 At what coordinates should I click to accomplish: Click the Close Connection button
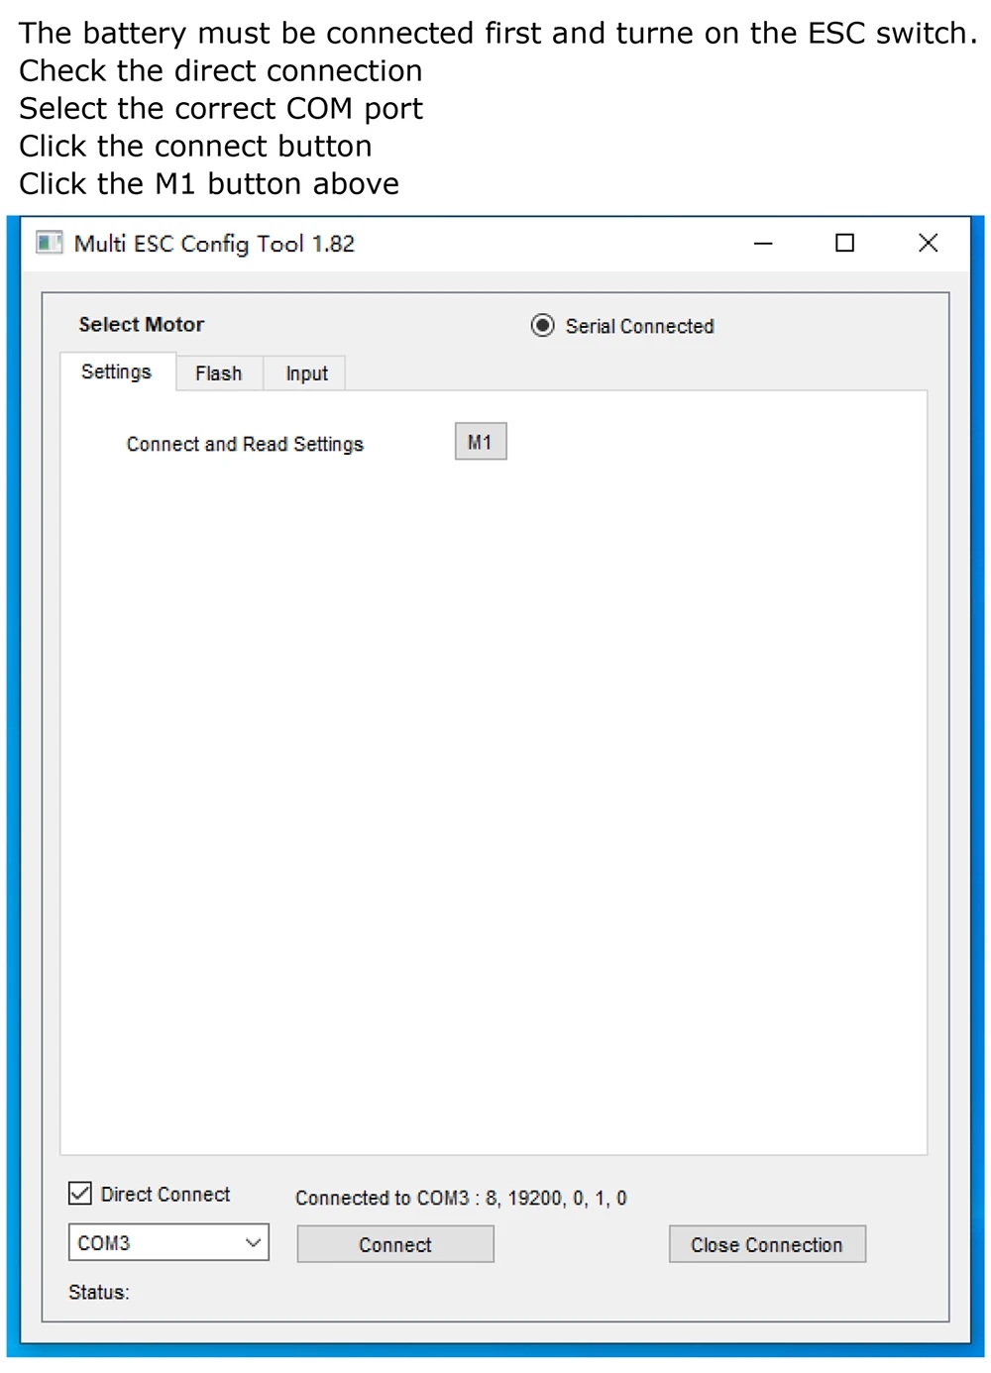tap(767, 1244)
